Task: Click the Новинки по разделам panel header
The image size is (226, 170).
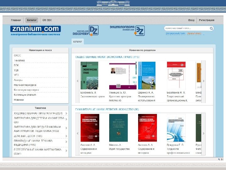Action: click(x=142, y=50)
